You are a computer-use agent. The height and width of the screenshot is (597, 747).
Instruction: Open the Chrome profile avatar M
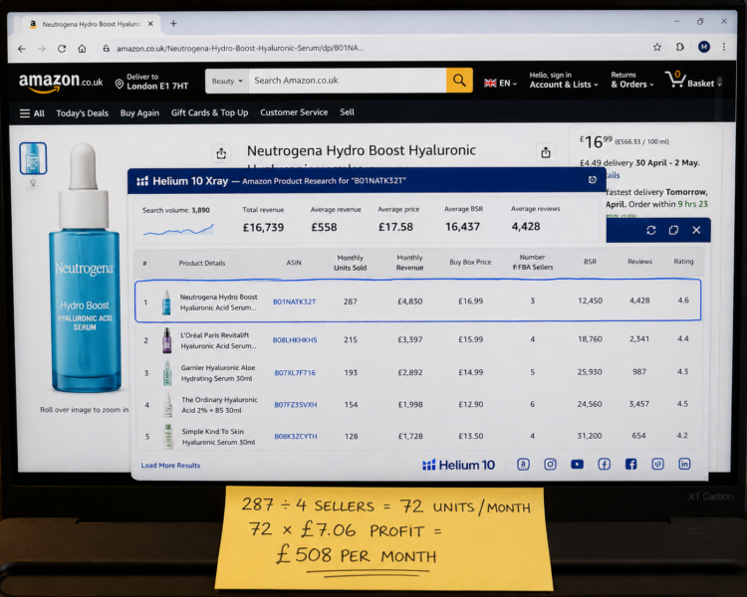click(704, 47)
